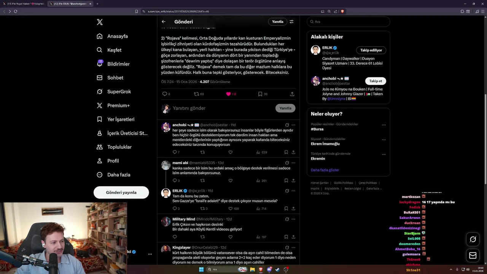Screen dimensions: 487x274
Task: Open more options for the #Bursa trend
Action: click(384, 125)
